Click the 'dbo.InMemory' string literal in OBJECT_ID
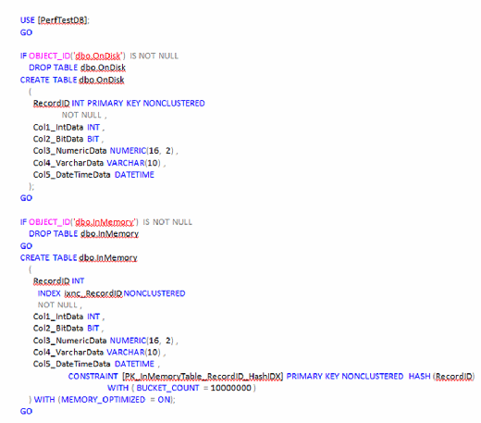The height and width of the screenshot is (423, 481). [105, 222]
